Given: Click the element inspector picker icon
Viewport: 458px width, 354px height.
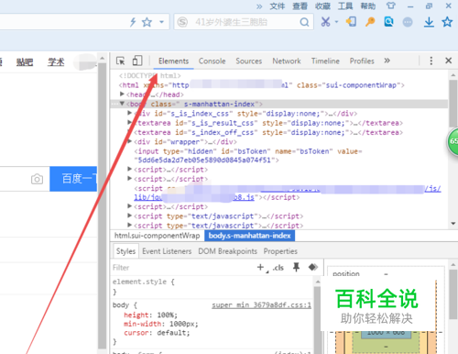Looking at the screenshot, I should click(121, 61).
